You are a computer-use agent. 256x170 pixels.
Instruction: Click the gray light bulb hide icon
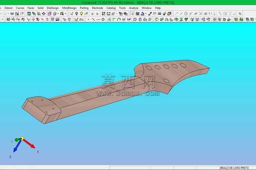76,14
